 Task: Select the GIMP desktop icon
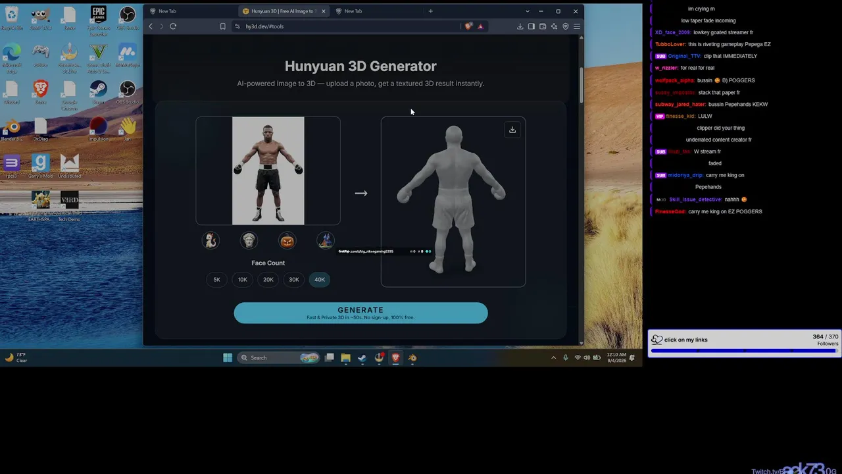(41, 18)
